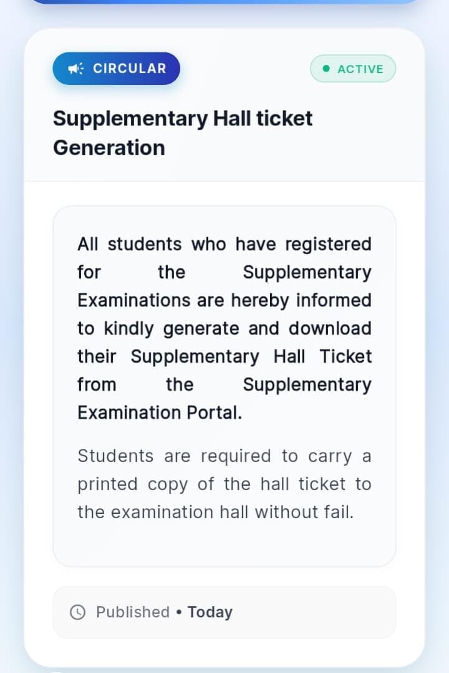Open the 'Supplementary Hall ticket' title line
Screen dimensions: 449x673
coord(183,119)
